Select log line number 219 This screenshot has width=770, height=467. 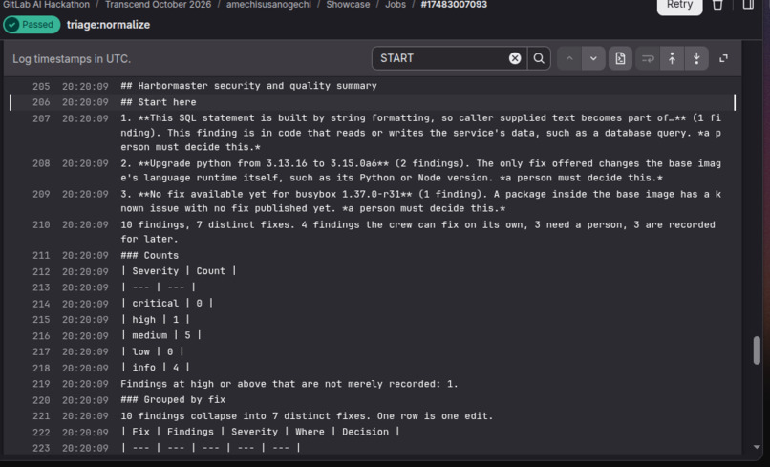pos(41,384)
